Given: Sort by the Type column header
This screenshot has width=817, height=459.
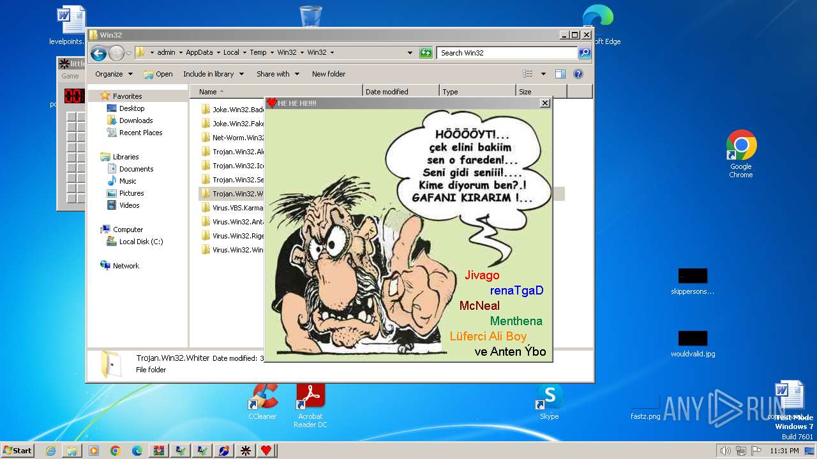Looking at the screenshot, I should click(x=477, y=92).
